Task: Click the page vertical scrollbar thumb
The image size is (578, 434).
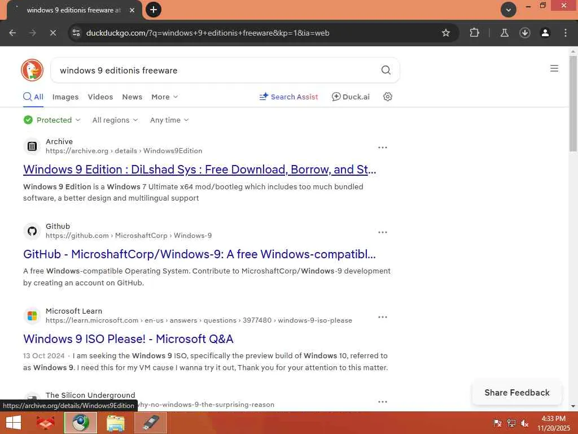Action: tap(573, 103)
